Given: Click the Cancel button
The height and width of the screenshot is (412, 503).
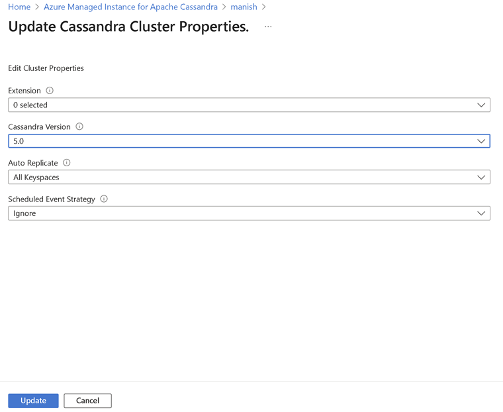Looking at the screenshot, I should pos(87,401).
